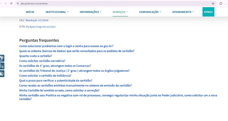Reload the page with the refresh icon
This screenshot has height=121, width=228.
click(x=11, y=4)
